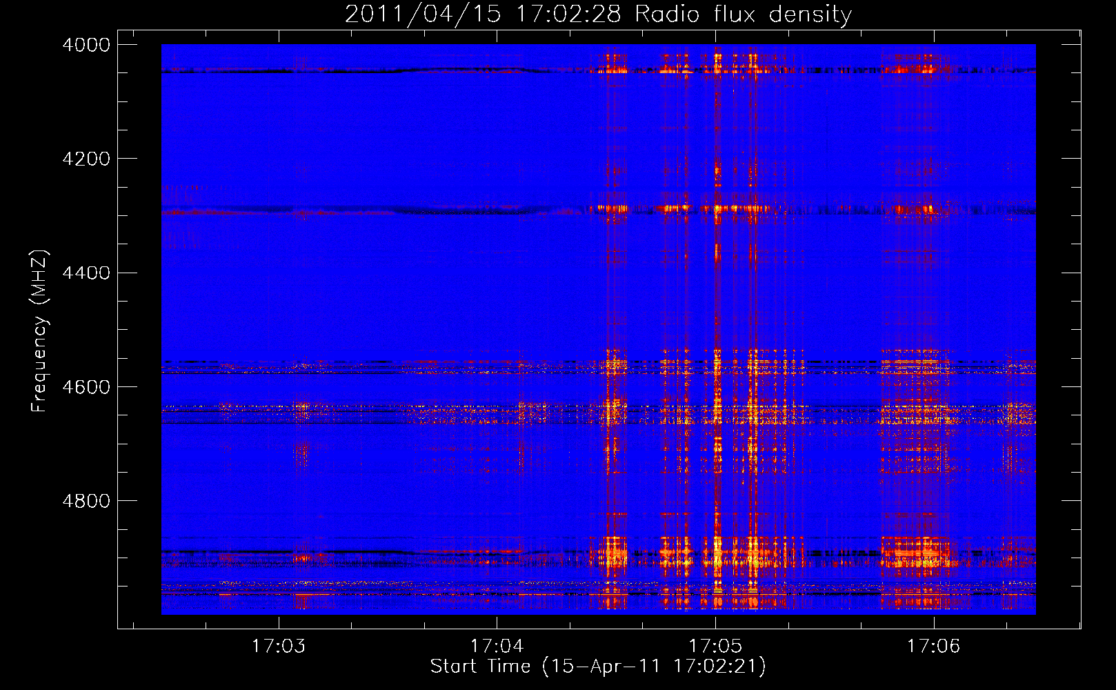The height and width of the screenshot is (690, 1116).
Task: Select the 4200 frequency axis label
Action: (x=86, y=159)
